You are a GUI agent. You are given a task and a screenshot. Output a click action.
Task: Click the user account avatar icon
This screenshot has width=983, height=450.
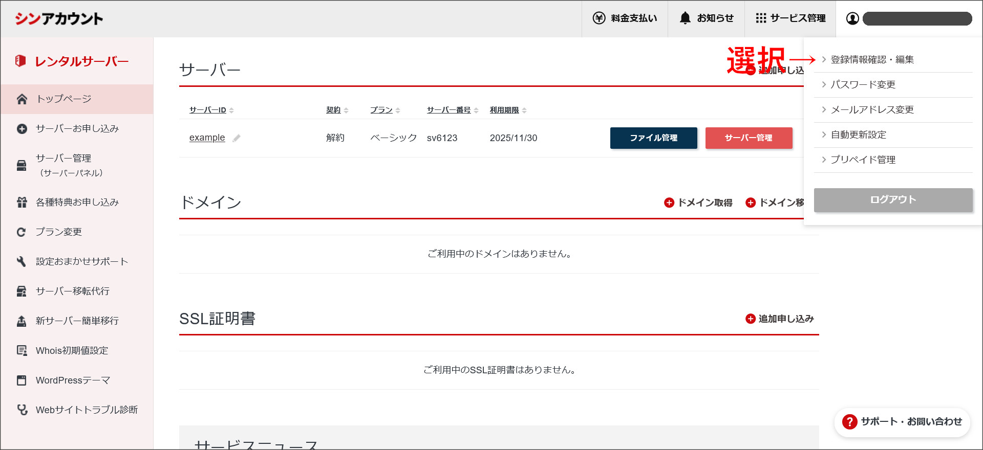point(852,18)
